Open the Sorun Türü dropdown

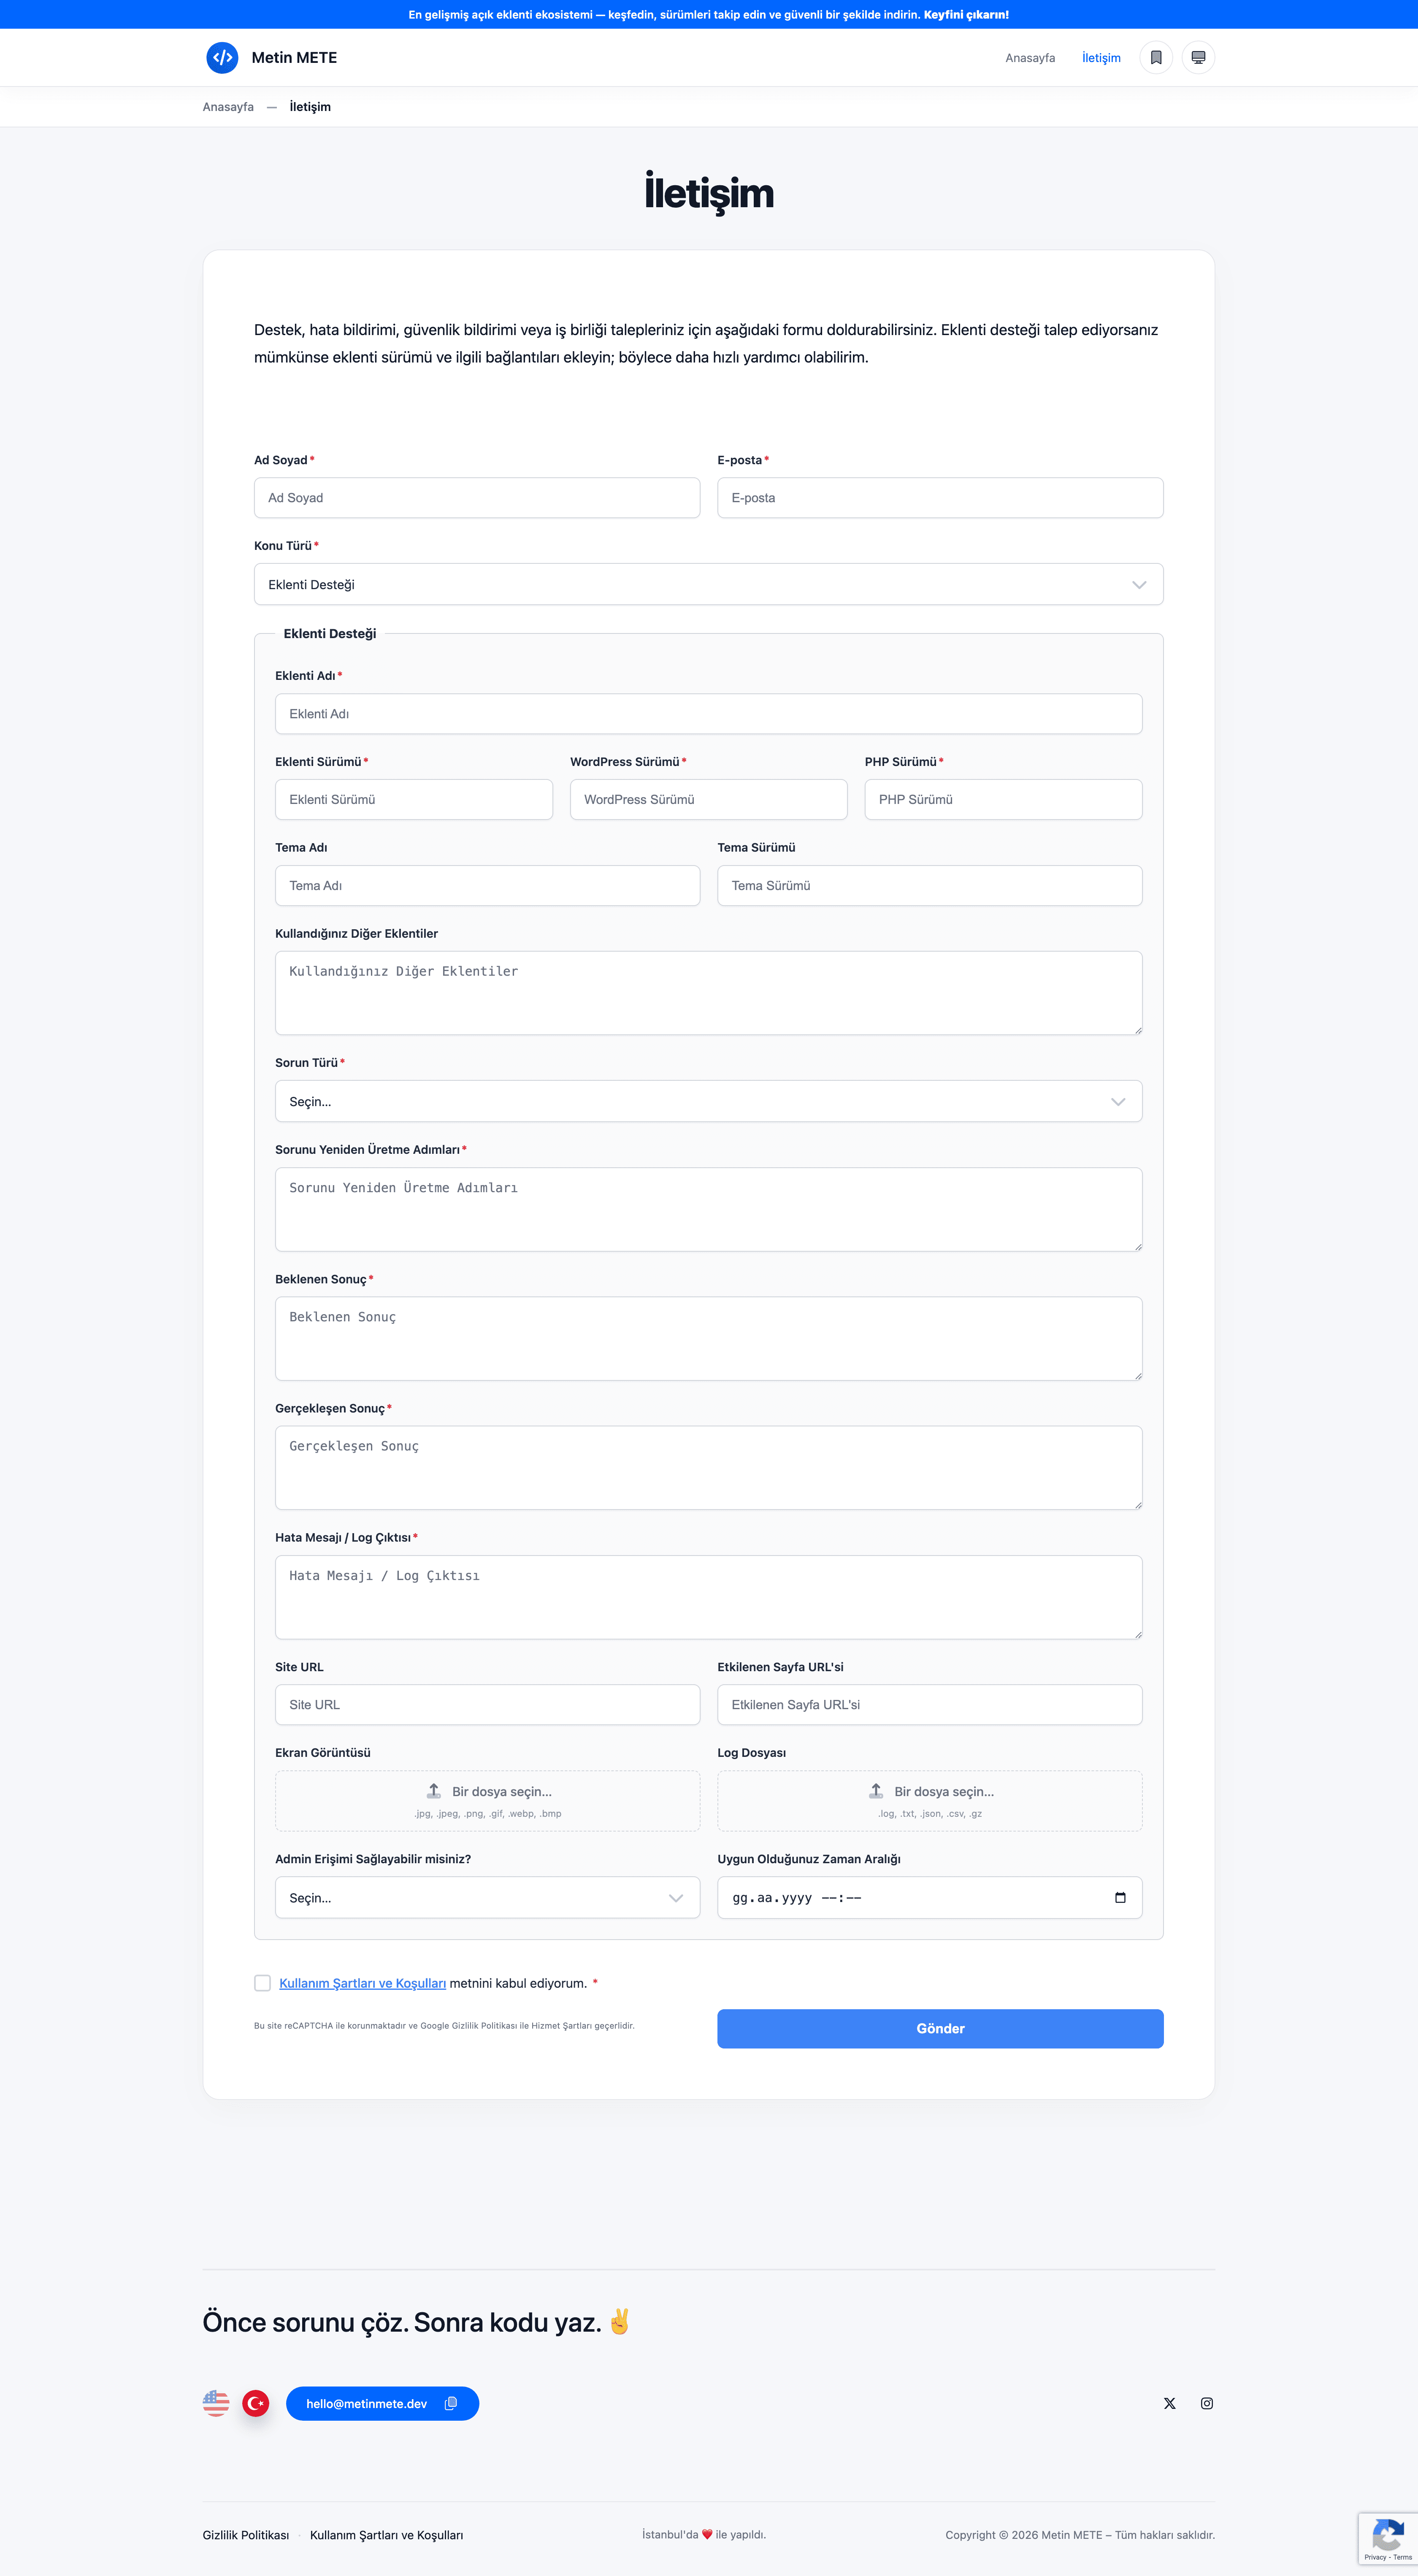point(708,1102)
